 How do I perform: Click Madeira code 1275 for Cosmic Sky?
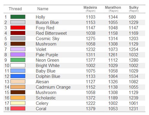[x=91, y=39]
